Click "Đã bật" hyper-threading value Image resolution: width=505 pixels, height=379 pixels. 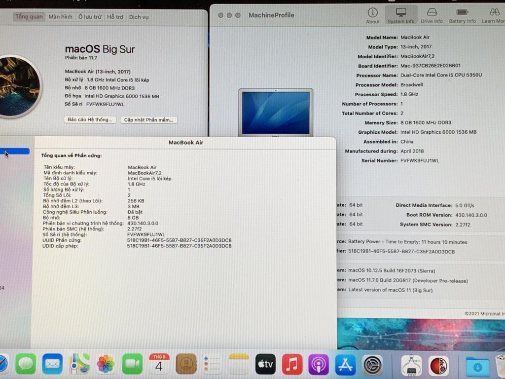(135, 212)
